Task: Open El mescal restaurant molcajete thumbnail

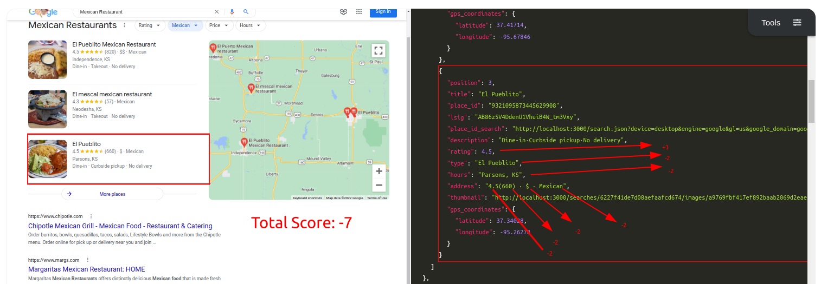Action: coord(48,109)
